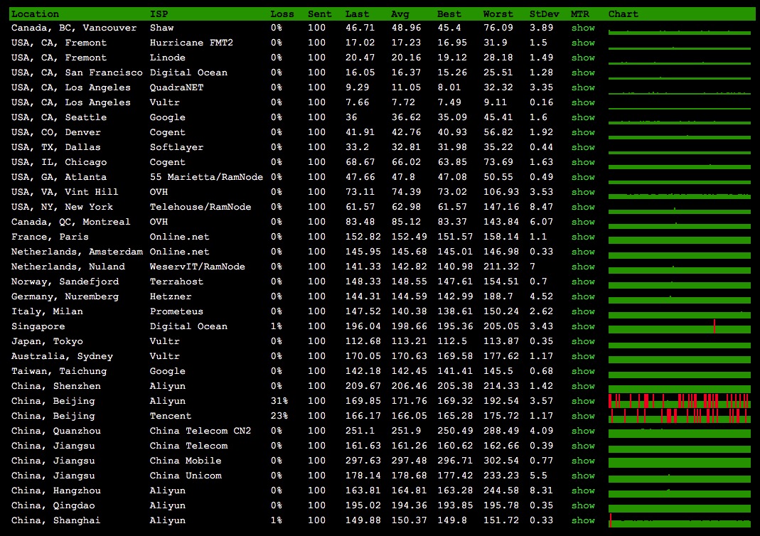
Task: Open show link for Tokyo Vultr row
Action: (583, 341)
